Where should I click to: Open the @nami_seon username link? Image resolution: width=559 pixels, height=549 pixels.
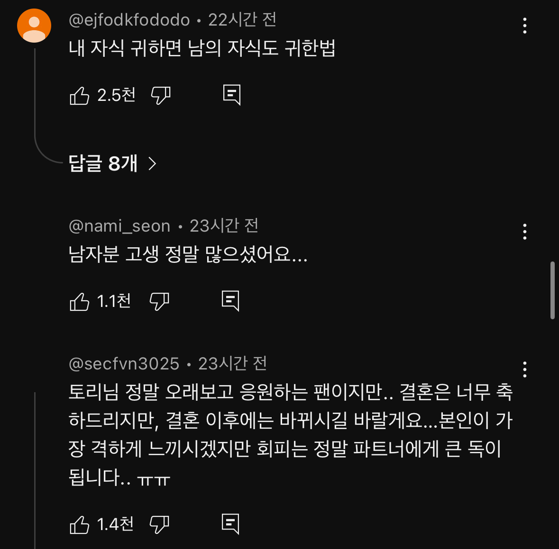click(119, 226)
